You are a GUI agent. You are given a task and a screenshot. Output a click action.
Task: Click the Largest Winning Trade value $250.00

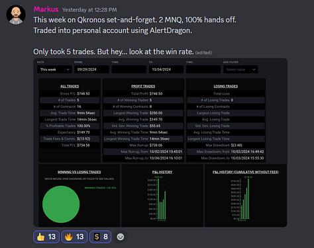coord(156,113)
